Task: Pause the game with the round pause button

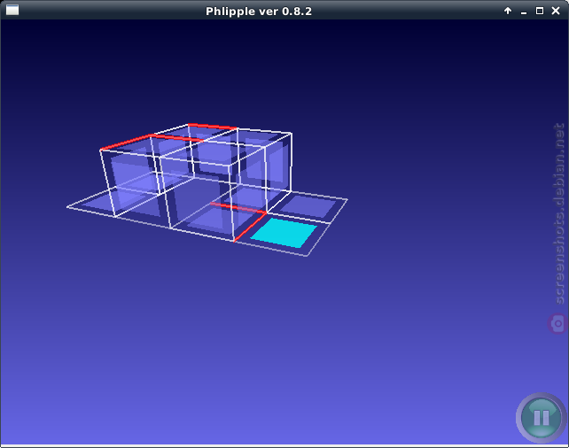Action: tap(541, 418)
